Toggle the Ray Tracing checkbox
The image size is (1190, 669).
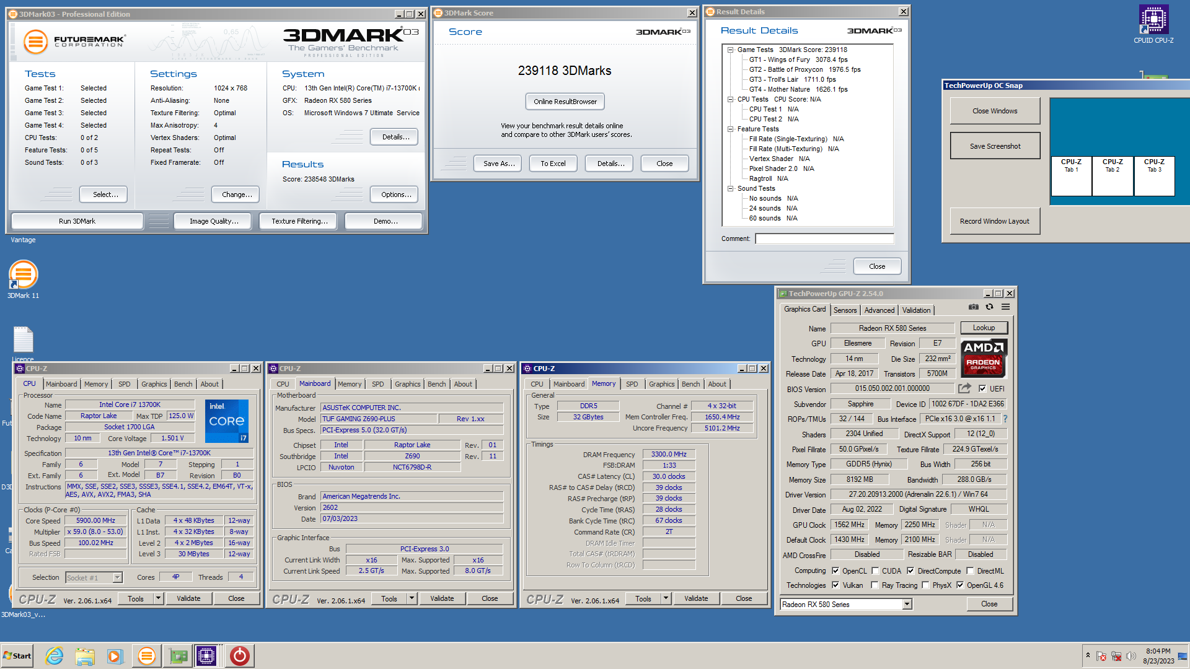[875, 585]
